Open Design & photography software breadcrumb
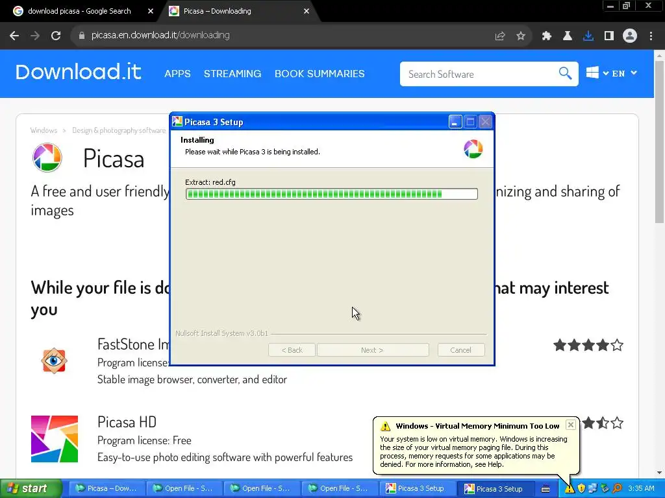 coord(119,130)
